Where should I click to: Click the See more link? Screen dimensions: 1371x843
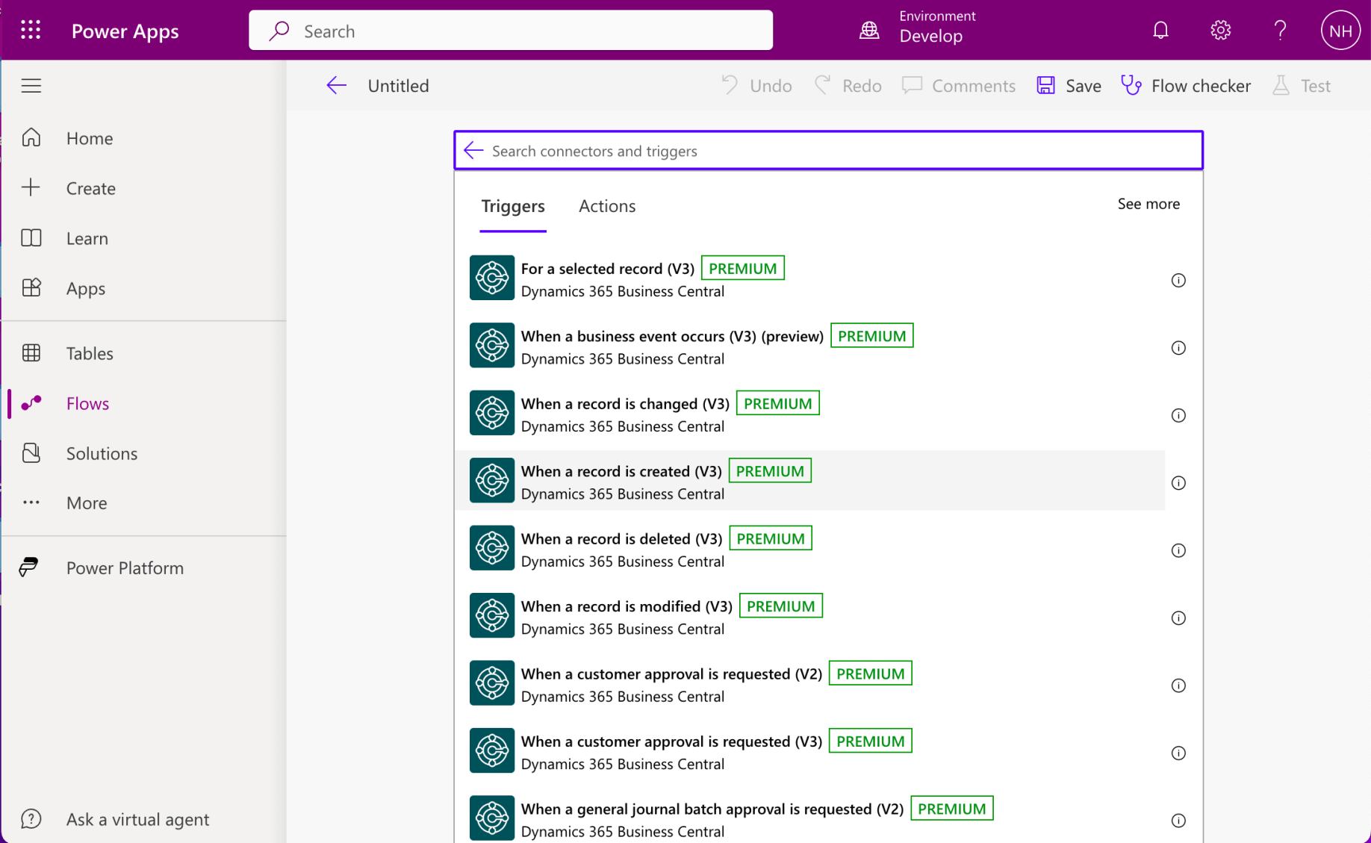[x=1148, y=204]
